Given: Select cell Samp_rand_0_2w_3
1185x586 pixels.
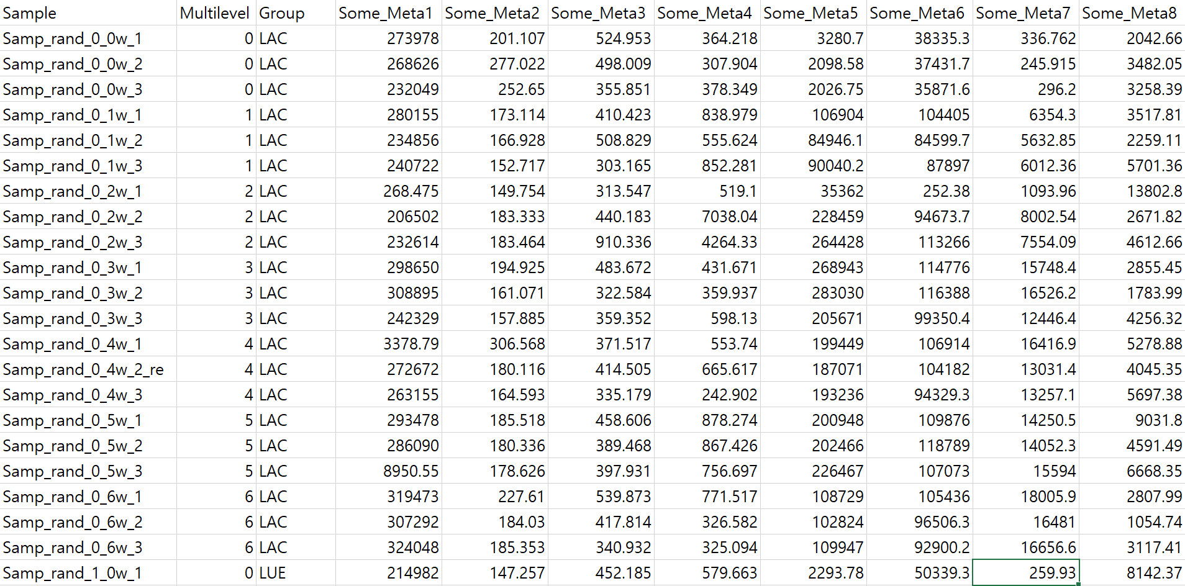Looking at the screenshot, I should pyautogui.click(x=88, y=242).
